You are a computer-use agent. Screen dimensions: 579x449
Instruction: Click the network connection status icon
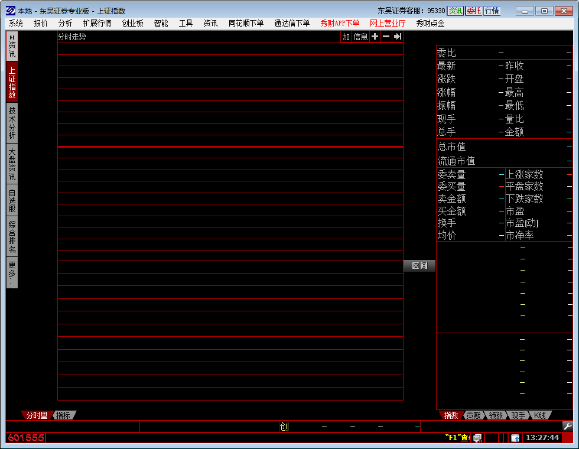477,438
